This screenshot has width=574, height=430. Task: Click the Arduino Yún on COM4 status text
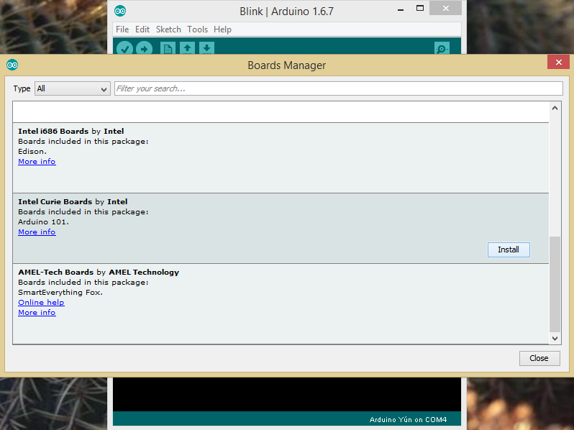408,419
